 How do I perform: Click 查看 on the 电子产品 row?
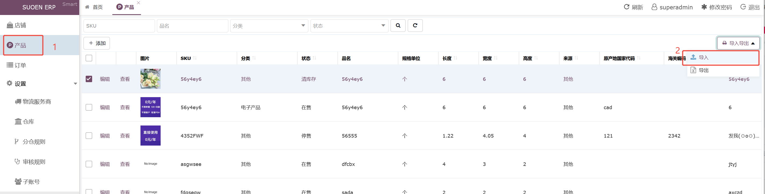point(125,107)
